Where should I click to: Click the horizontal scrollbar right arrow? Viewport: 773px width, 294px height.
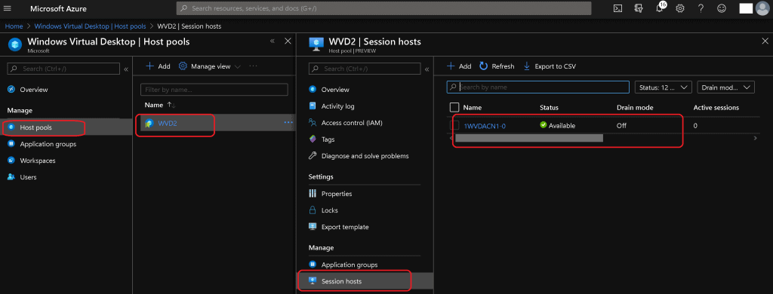point(755,139)
